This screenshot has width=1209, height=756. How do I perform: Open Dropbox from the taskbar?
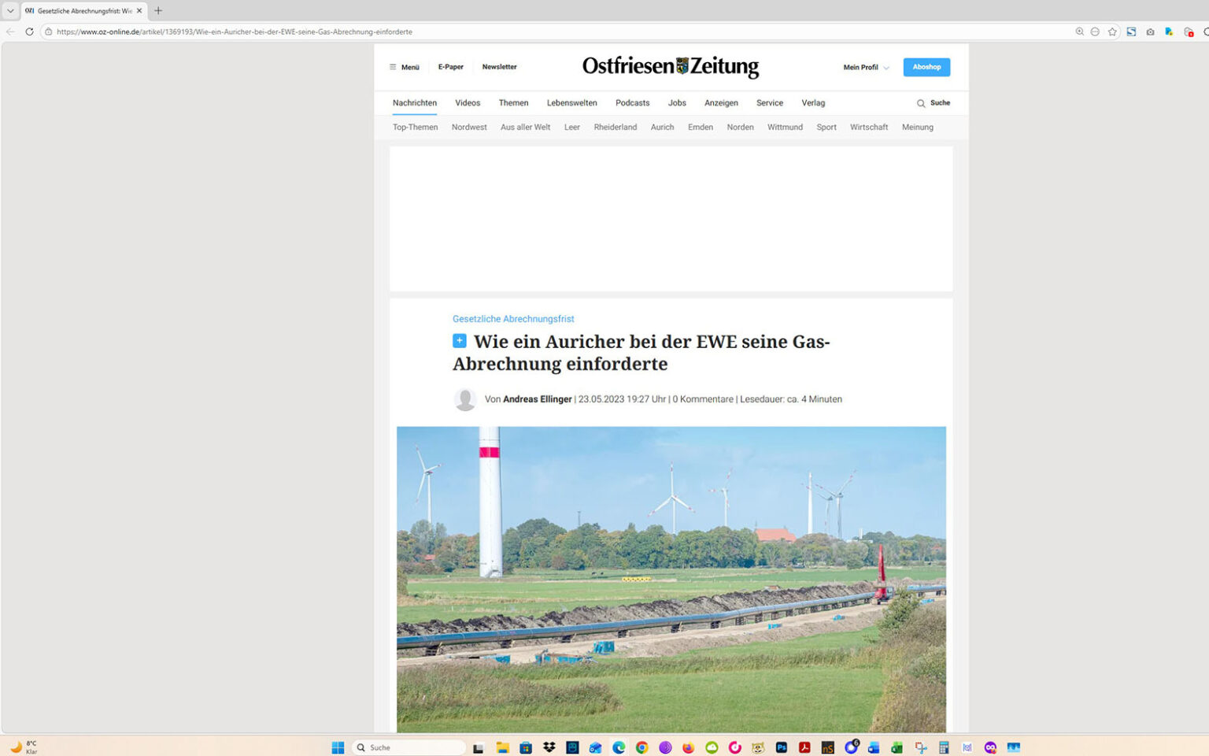click(549, 747)
